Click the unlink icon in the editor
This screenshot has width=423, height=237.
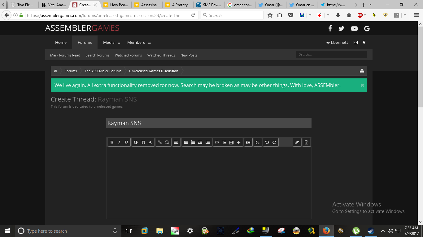click(167, 142)
